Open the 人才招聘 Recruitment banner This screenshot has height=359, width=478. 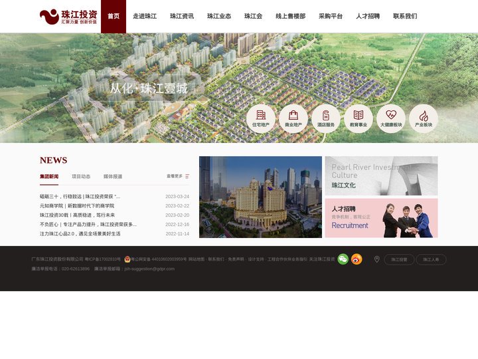pos(381,218)
